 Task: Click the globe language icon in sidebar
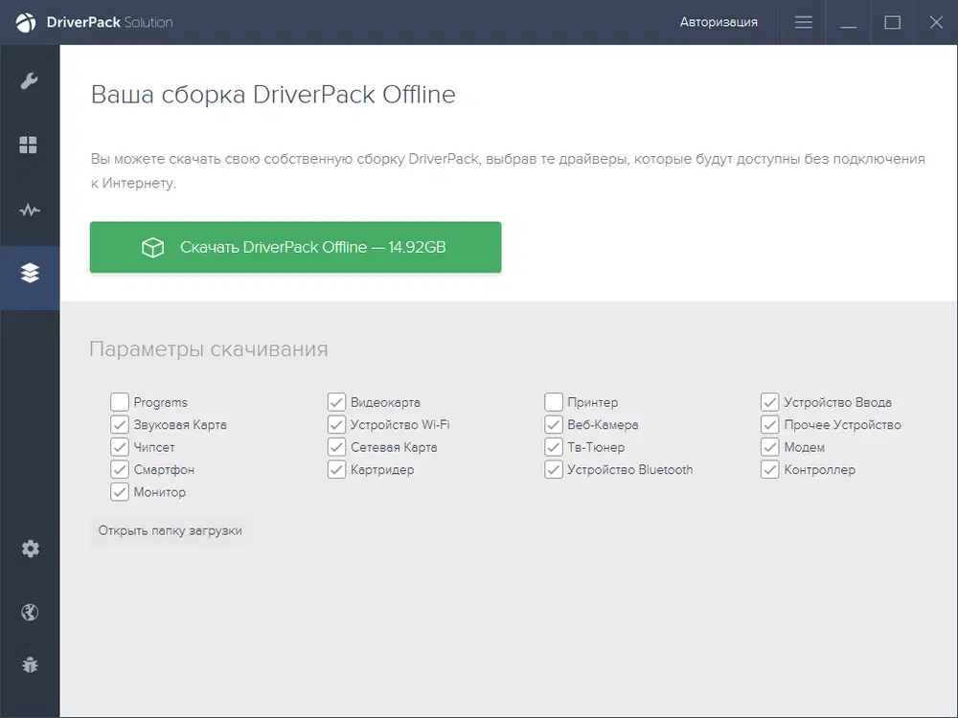point(30,613)
